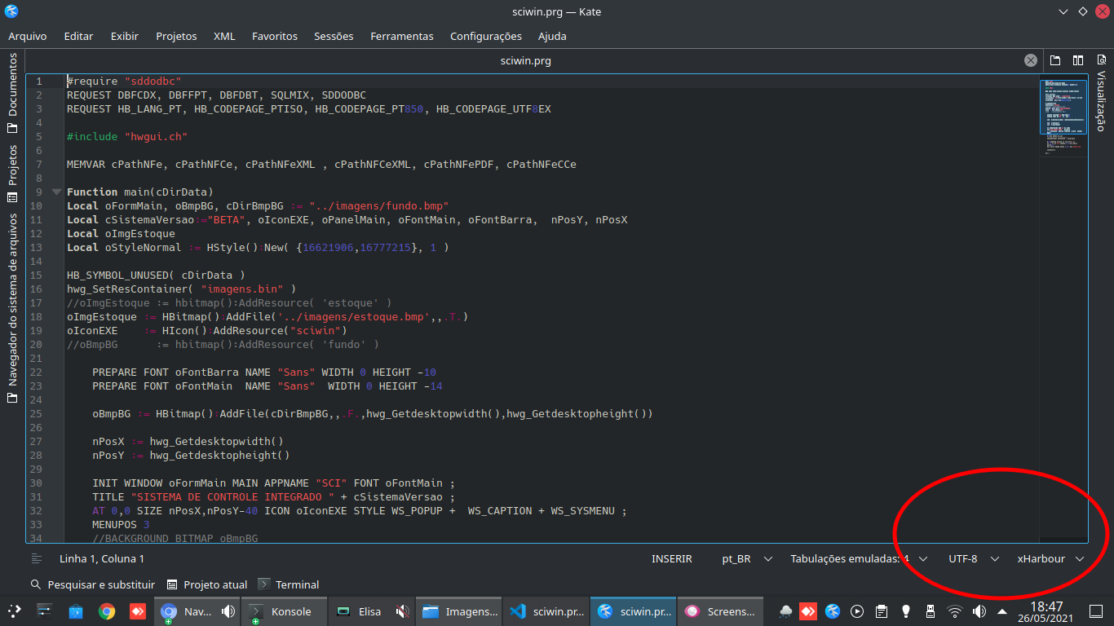Collapse the main function fold marker
The image size is (1114, 626).
(56, 192)
